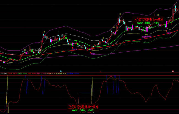Image resolution: width=179 pixels, height=114 pixels.
Task: Click the 买入信号 0.00 legend value
Action: (61, 73)
